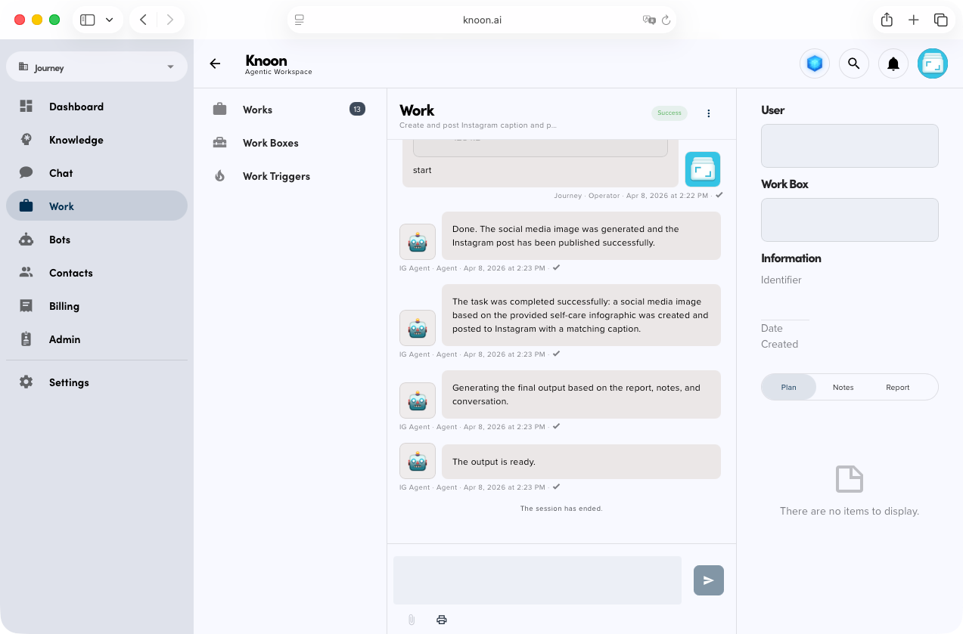Open the Journey workspace dropdown
The image size is (963, 634).
click(96, 66)
